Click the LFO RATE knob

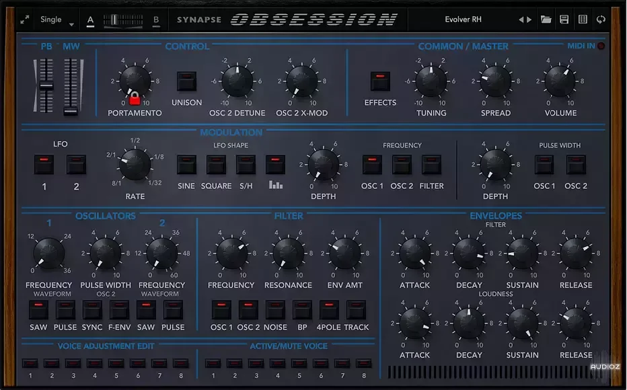point(135,165)
